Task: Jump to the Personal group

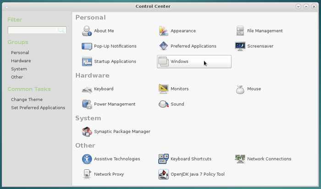Action: 20,53
